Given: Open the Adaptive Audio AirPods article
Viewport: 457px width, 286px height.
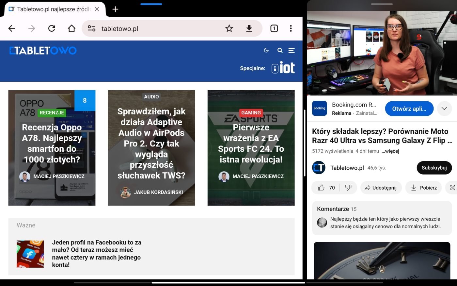Looking at the screenshot, I should (x=151, y=143).
